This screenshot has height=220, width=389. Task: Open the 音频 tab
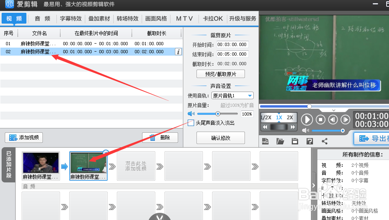[x=42, y=19]
